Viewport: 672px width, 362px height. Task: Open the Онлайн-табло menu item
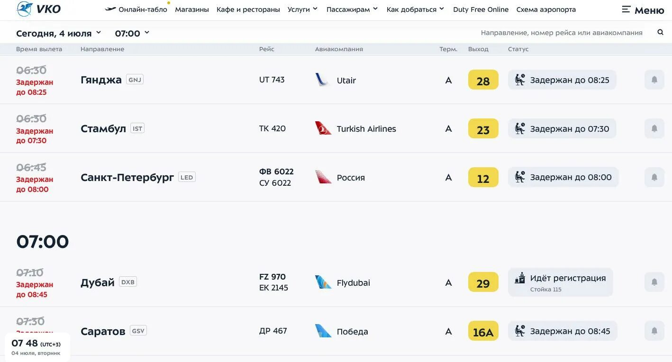(136, 9)
